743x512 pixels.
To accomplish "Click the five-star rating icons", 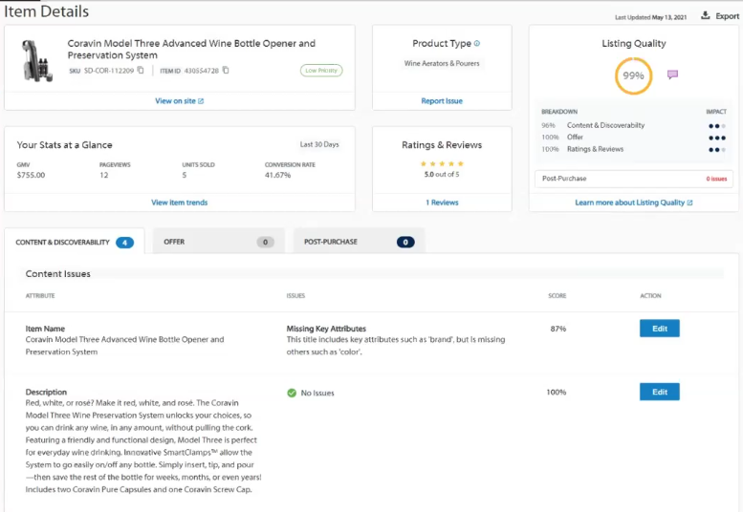I will point(441,164).
